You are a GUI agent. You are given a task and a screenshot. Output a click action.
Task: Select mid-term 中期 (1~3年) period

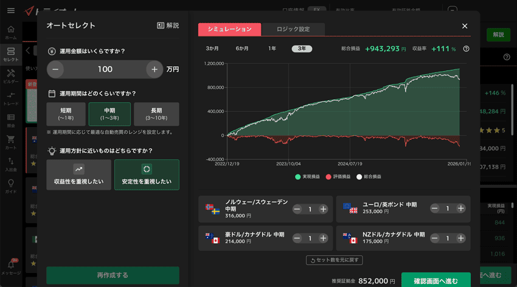pos(109,114)
